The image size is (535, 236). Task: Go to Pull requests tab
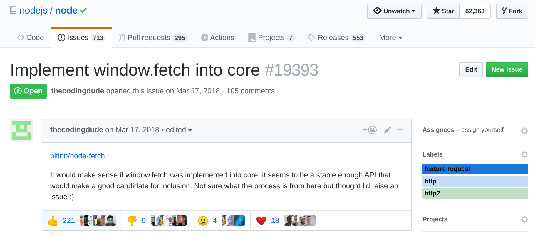(x=153, y=38)
